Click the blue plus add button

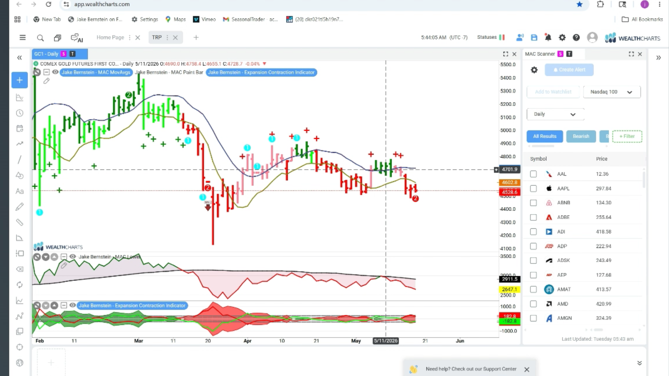pos(20,80)
